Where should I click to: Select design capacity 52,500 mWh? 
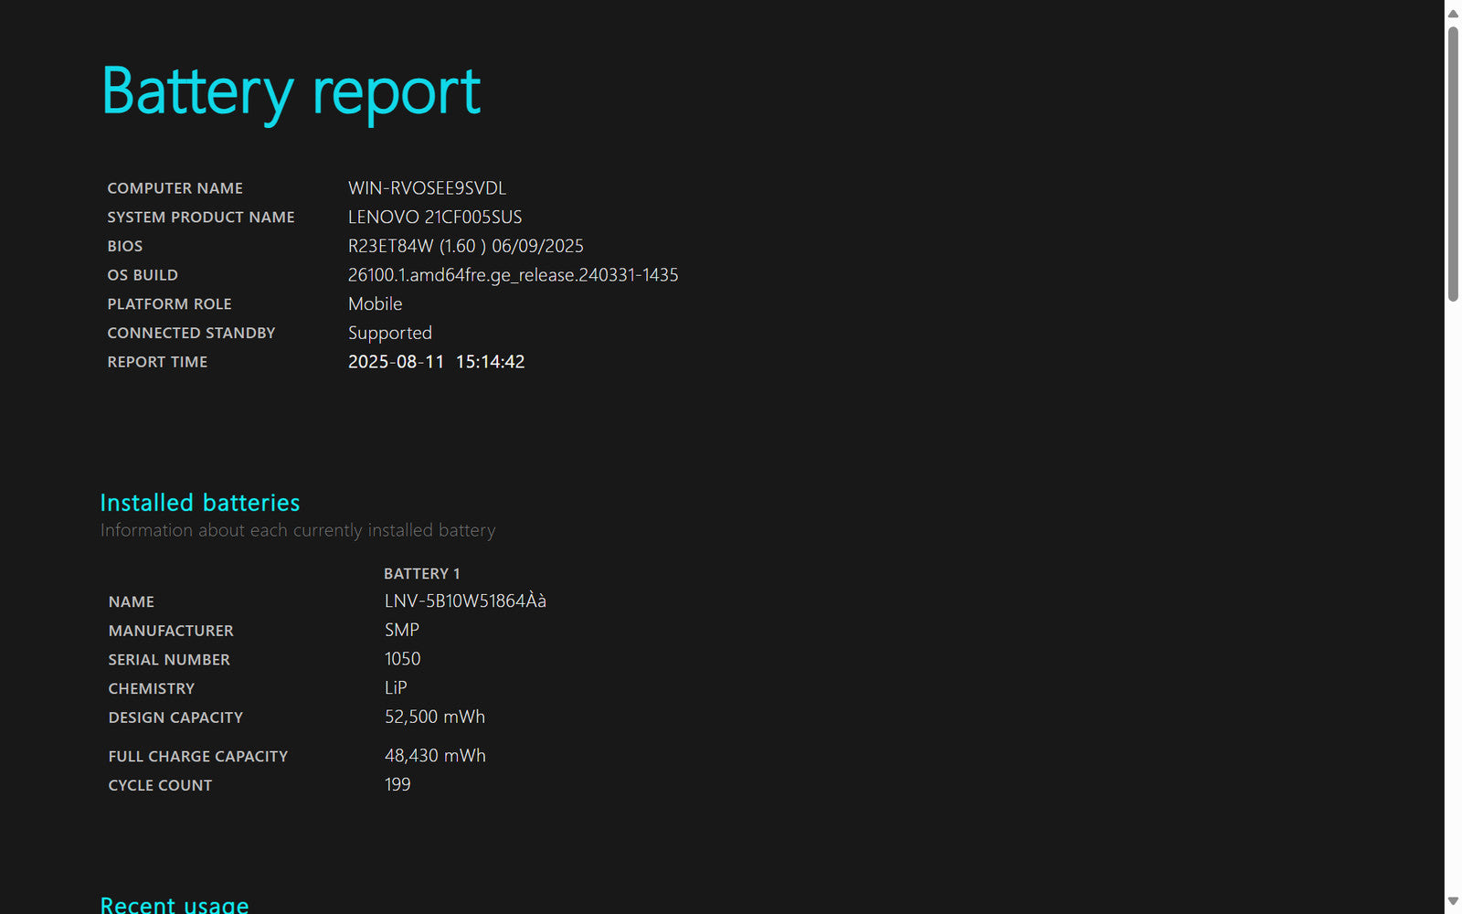(435, 717)
